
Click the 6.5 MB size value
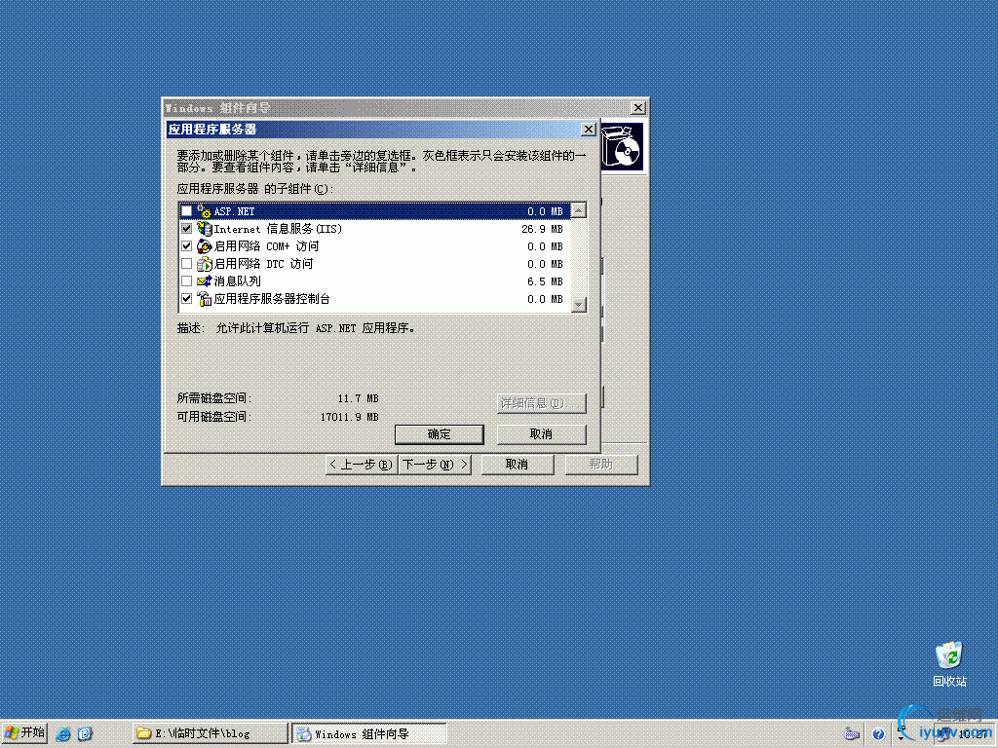tap(545, 281)
